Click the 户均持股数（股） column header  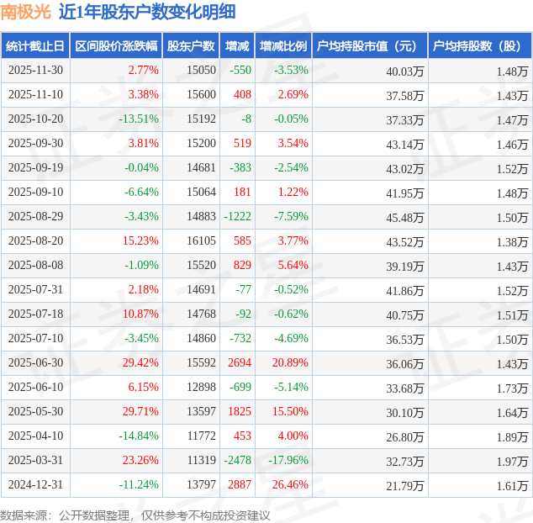480,46
